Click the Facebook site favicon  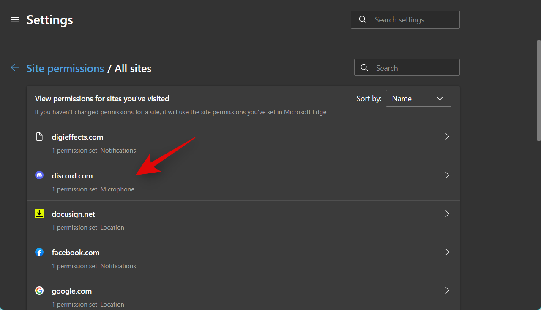pos(39,252)
